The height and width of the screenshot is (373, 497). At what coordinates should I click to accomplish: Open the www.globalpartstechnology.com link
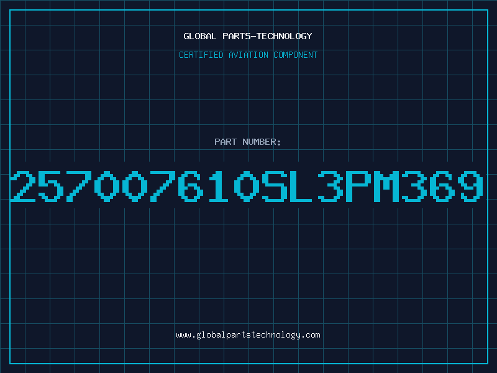(x=248, y=335)
